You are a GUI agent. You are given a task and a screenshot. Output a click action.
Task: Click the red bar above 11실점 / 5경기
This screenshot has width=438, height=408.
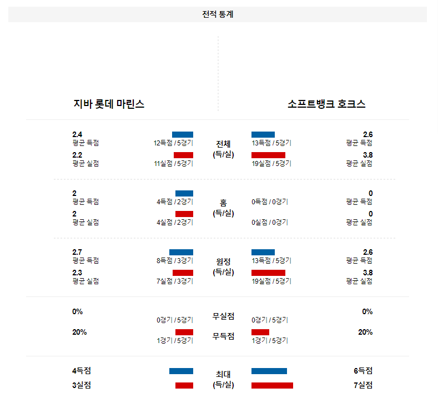tap(183, 155)
